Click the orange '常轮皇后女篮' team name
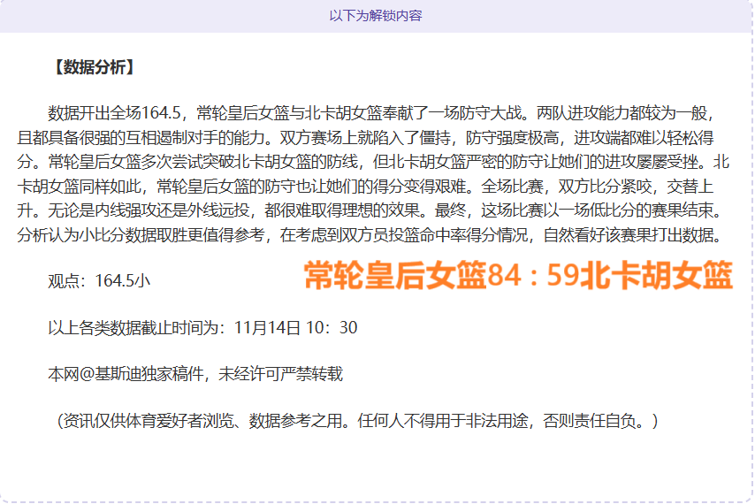The height and width of the screenshot is (504, 755). 394,278
